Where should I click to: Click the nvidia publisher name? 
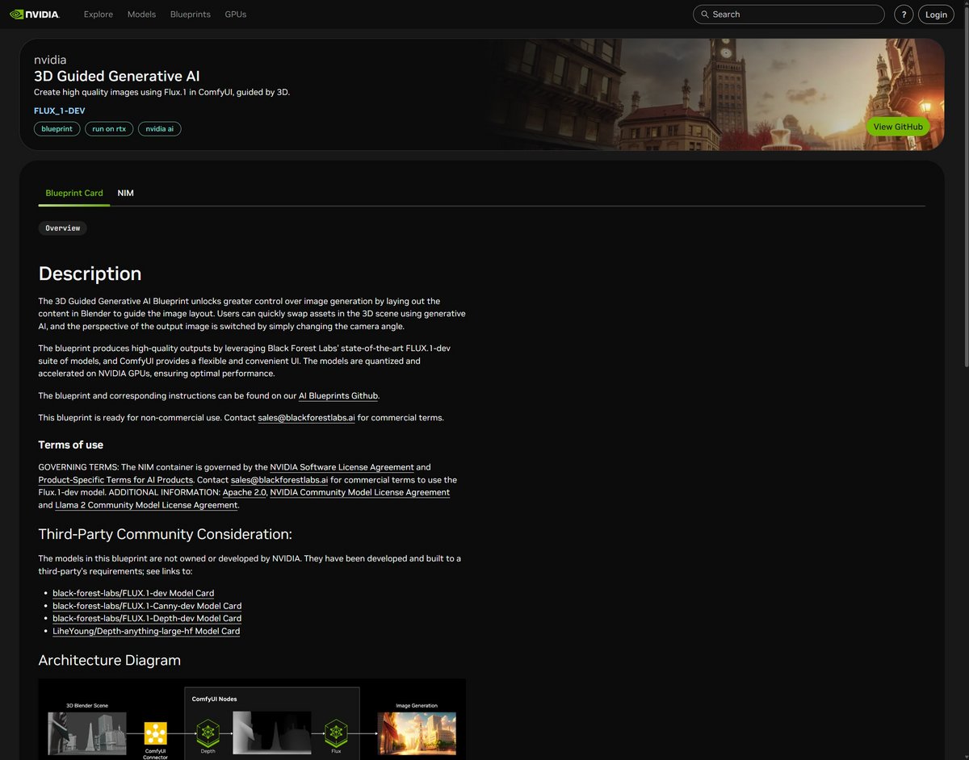pos(50,60)
